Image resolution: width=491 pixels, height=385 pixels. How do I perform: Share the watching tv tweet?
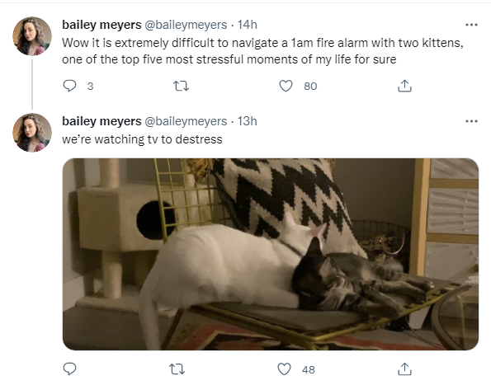click(x=404, y=369)
